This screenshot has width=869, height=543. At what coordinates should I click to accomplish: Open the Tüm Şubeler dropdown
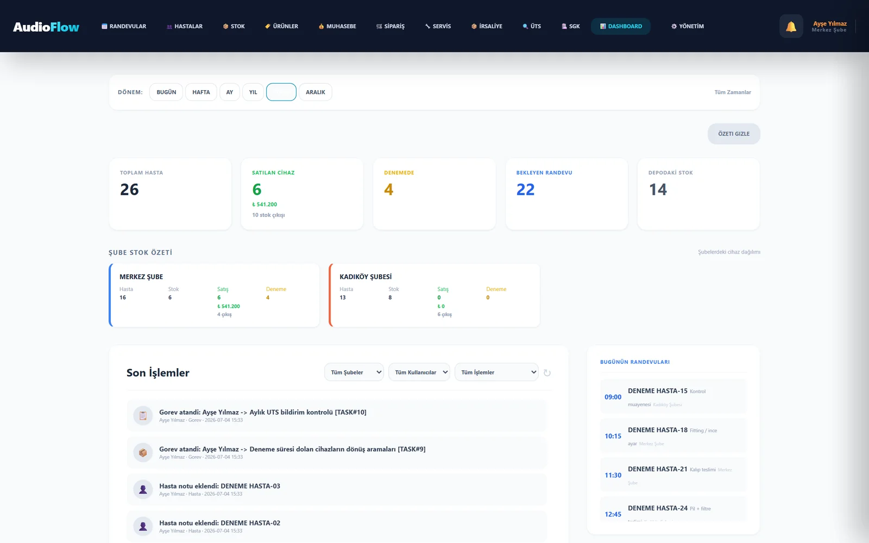[354, 372]
